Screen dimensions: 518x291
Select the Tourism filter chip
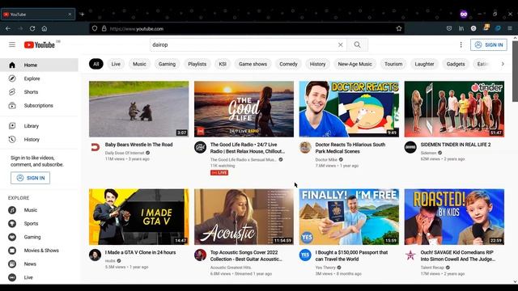pyautogui.click(x=393, y=64)
